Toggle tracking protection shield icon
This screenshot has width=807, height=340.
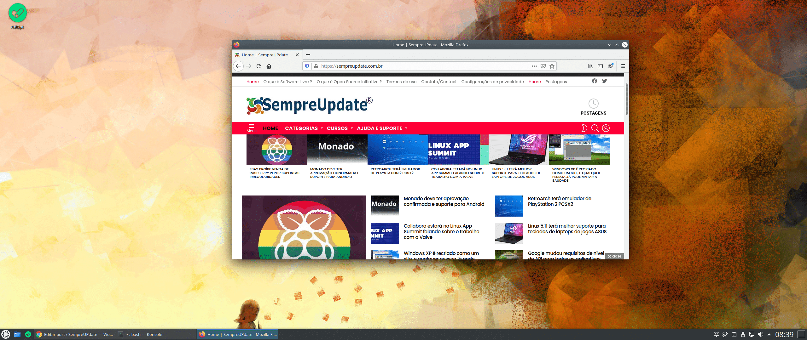pyautogui.click(x=307, y=66)
